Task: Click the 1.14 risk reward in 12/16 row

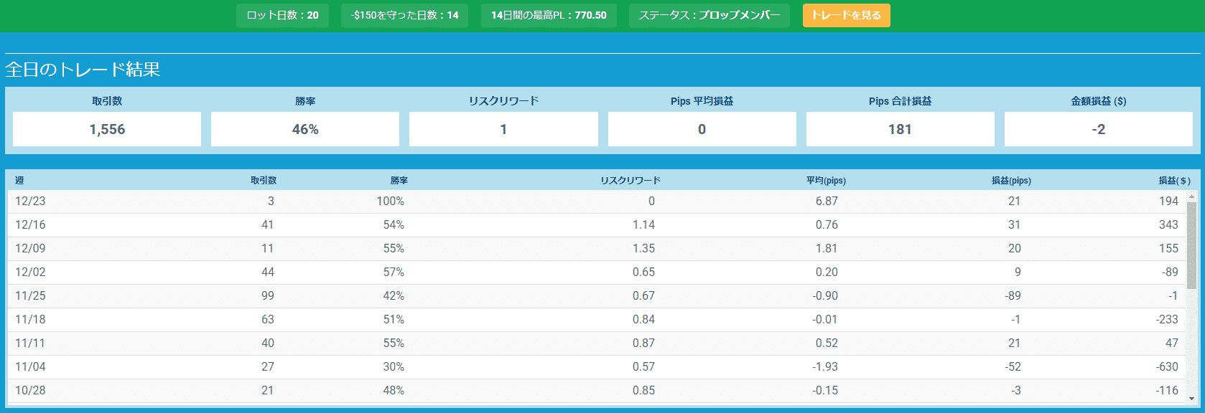Action: tap(643, 225)
